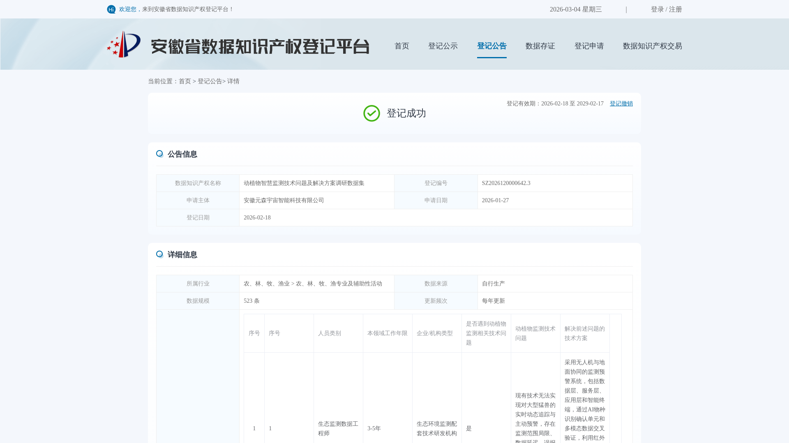The image size is (789, 443).
Task: Open the 数据知识产权交易 tab
Action: pos(653,46)
